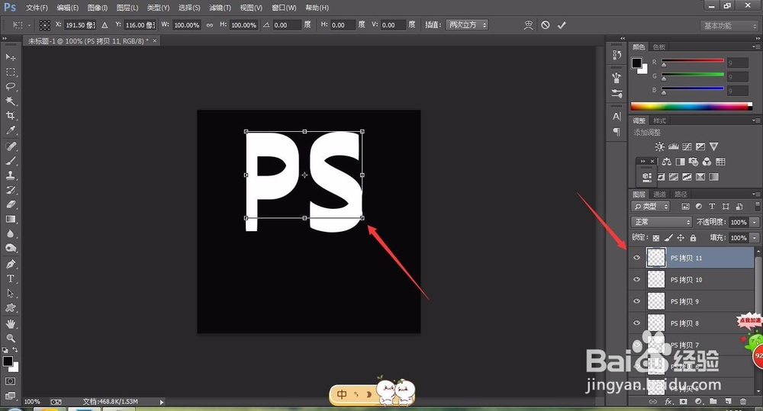763x411 pixels.
Task: Create a new group with the folder icon
Action: click(x=713, y=402)
